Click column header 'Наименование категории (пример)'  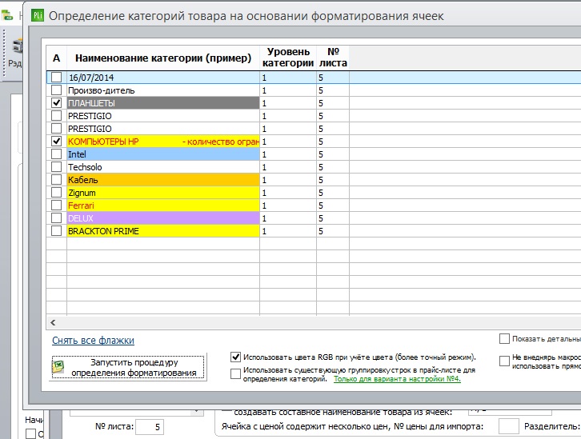point(163,58)
